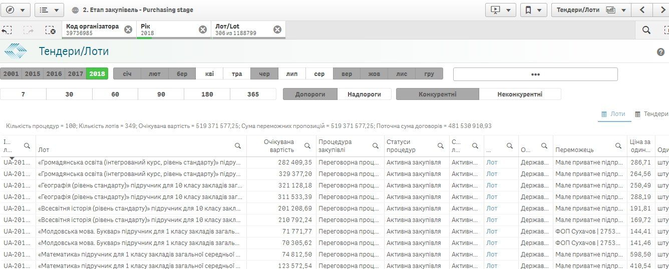Image resolution: width=669 pixels, height=269 pixels.
Task: Step back in selections
Action: click(x=7, y=30)
